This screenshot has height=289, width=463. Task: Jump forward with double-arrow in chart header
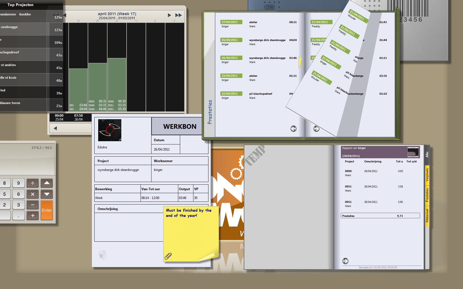[x=178, y=15]
